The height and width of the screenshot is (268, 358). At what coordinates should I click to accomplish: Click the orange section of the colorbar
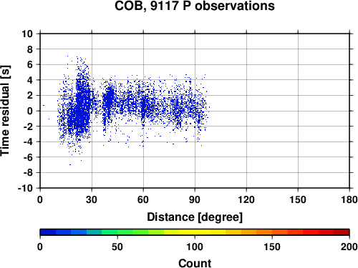coord(256,232)
